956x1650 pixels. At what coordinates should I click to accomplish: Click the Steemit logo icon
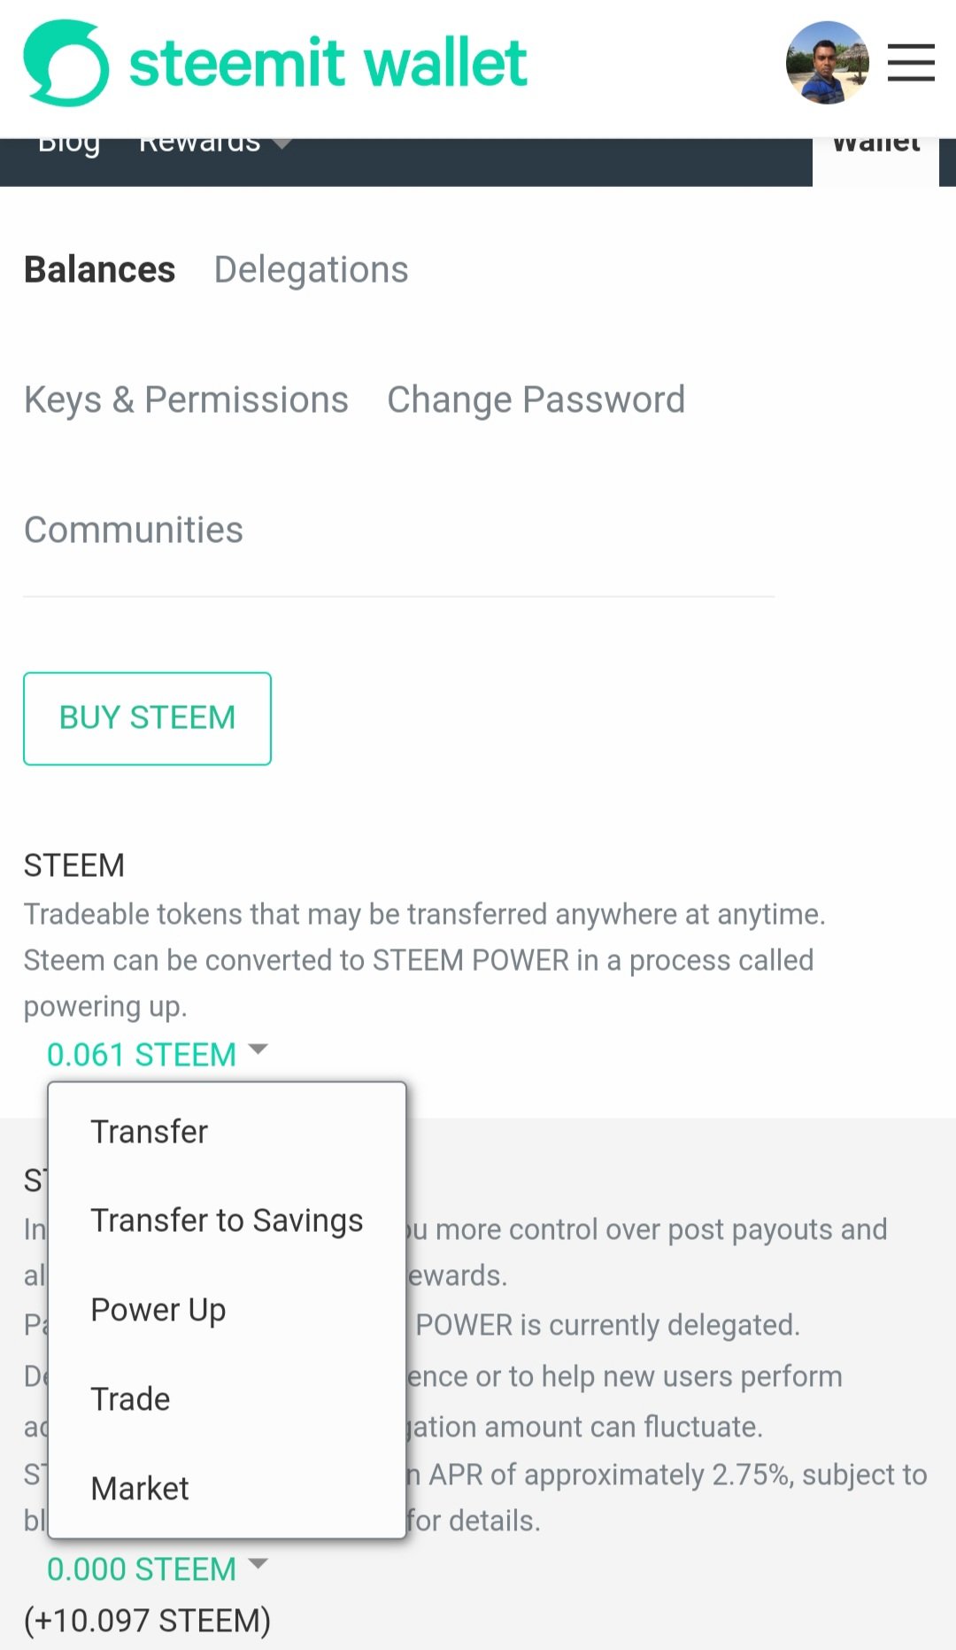66,63
